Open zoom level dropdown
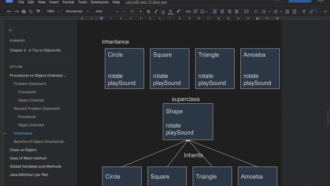Viewport: 330px width, 186px height. (x=53, y=11)
